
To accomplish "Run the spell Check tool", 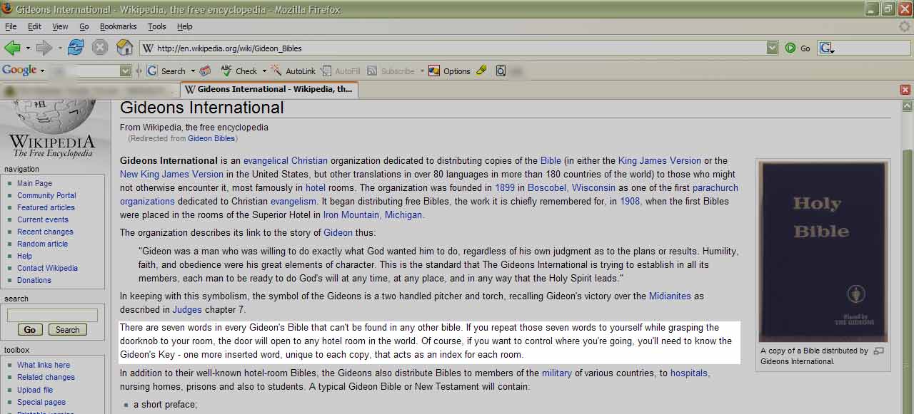I will click(239, 71).
